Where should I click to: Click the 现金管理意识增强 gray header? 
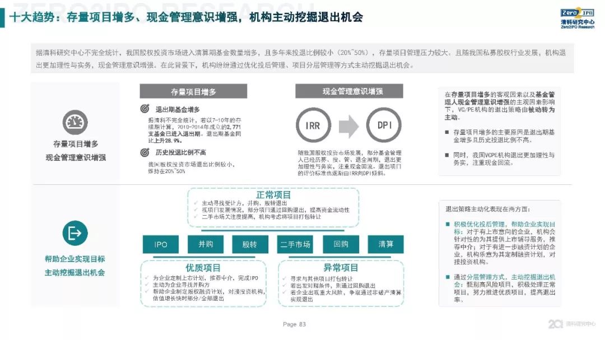click(349, 91)
